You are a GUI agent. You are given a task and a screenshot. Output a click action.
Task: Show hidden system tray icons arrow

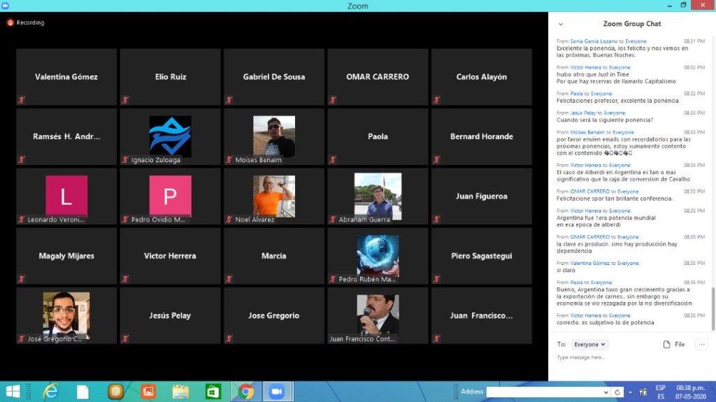[x=630, y=392]
